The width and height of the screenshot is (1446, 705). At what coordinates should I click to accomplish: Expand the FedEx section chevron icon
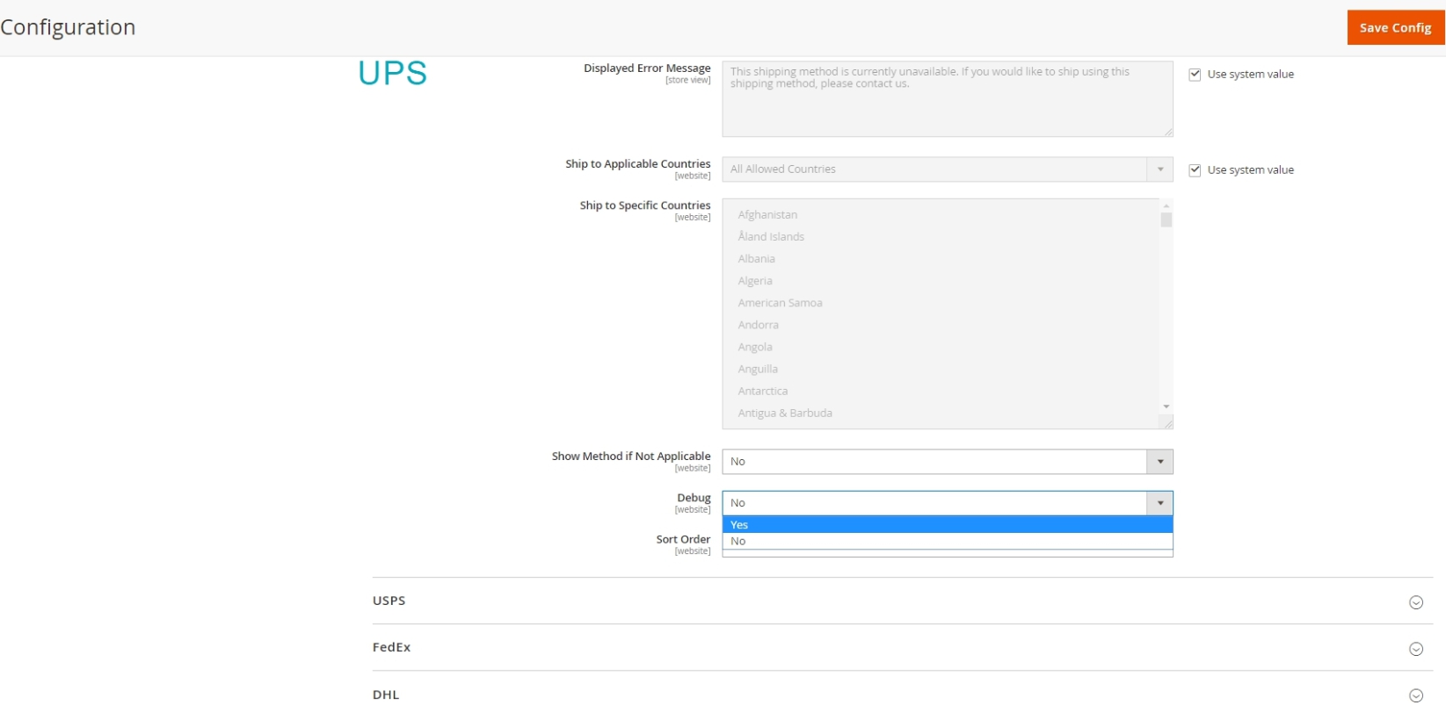(1415, 649)
